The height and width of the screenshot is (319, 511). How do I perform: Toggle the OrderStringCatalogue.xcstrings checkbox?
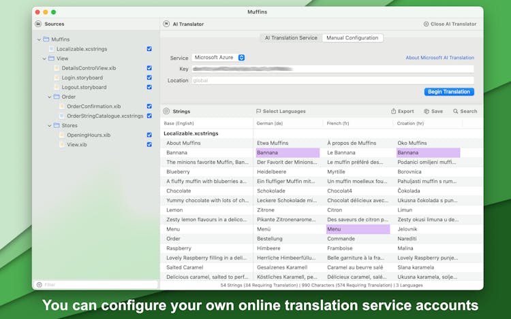tap(149, 116)
